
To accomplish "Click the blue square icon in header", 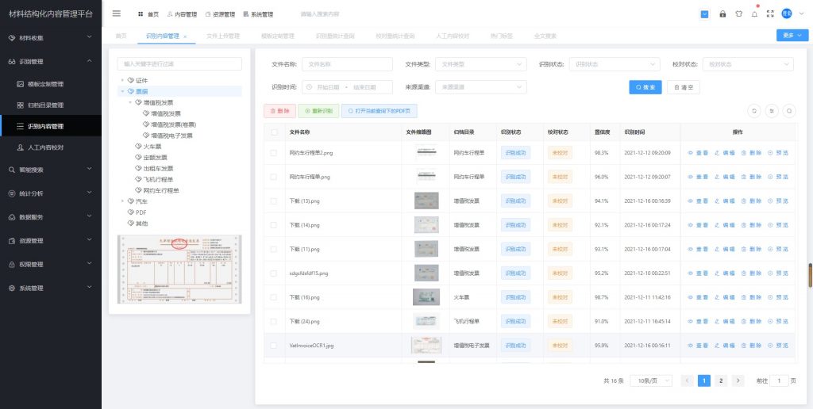I will pyautogui.click(x=705, y=14).
